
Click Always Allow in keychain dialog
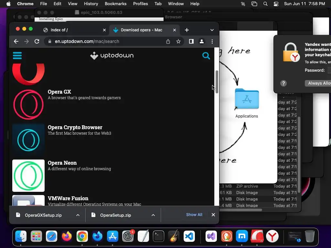(318, 83)
